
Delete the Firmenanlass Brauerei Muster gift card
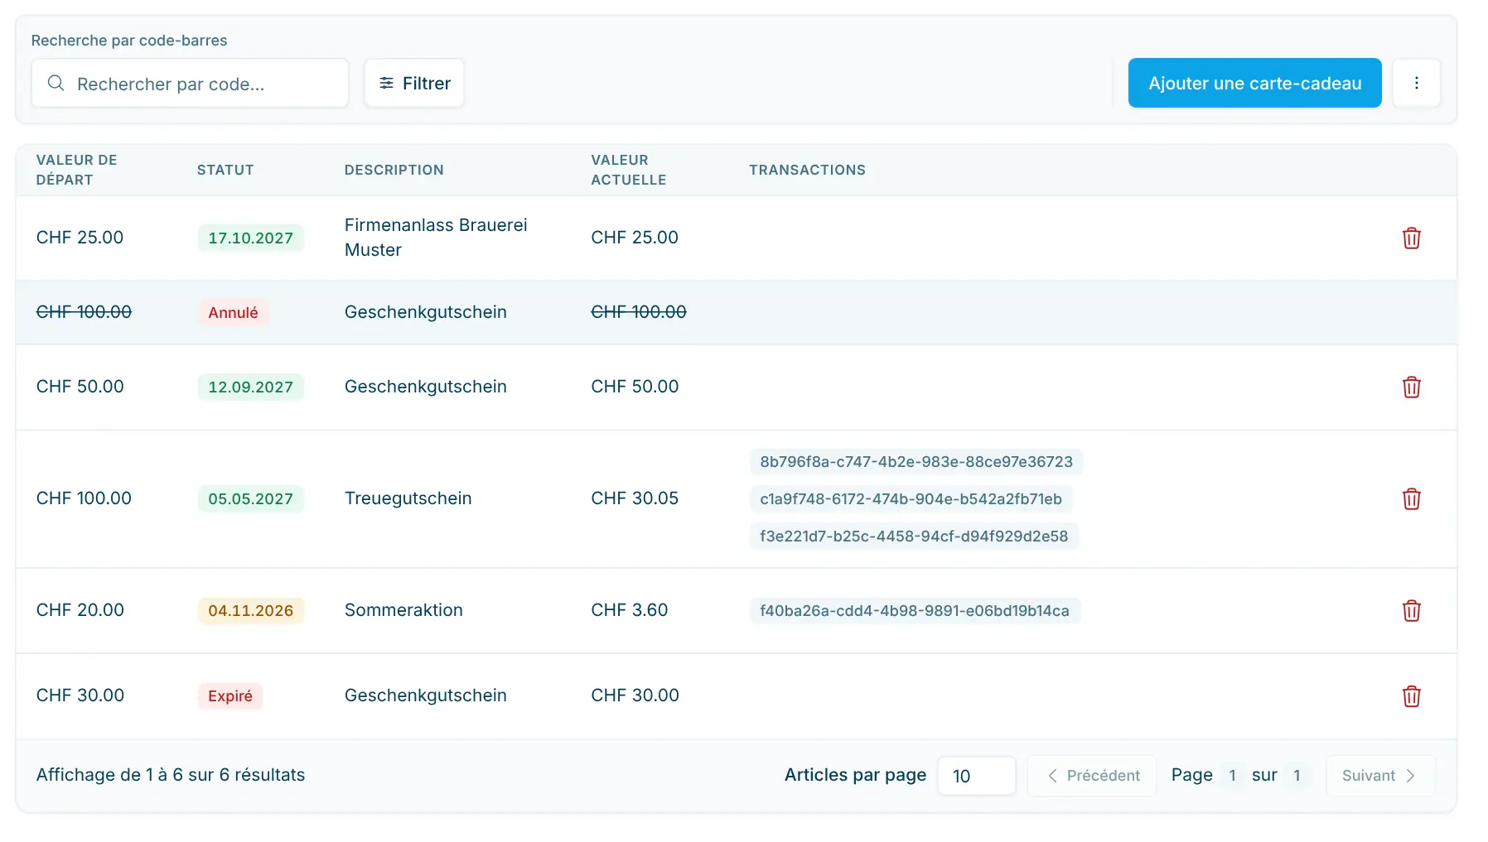pos(1411,238)
